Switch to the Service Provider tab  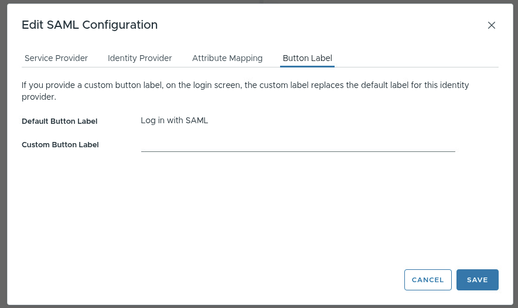pyautogui.click(x=56, y=58)
